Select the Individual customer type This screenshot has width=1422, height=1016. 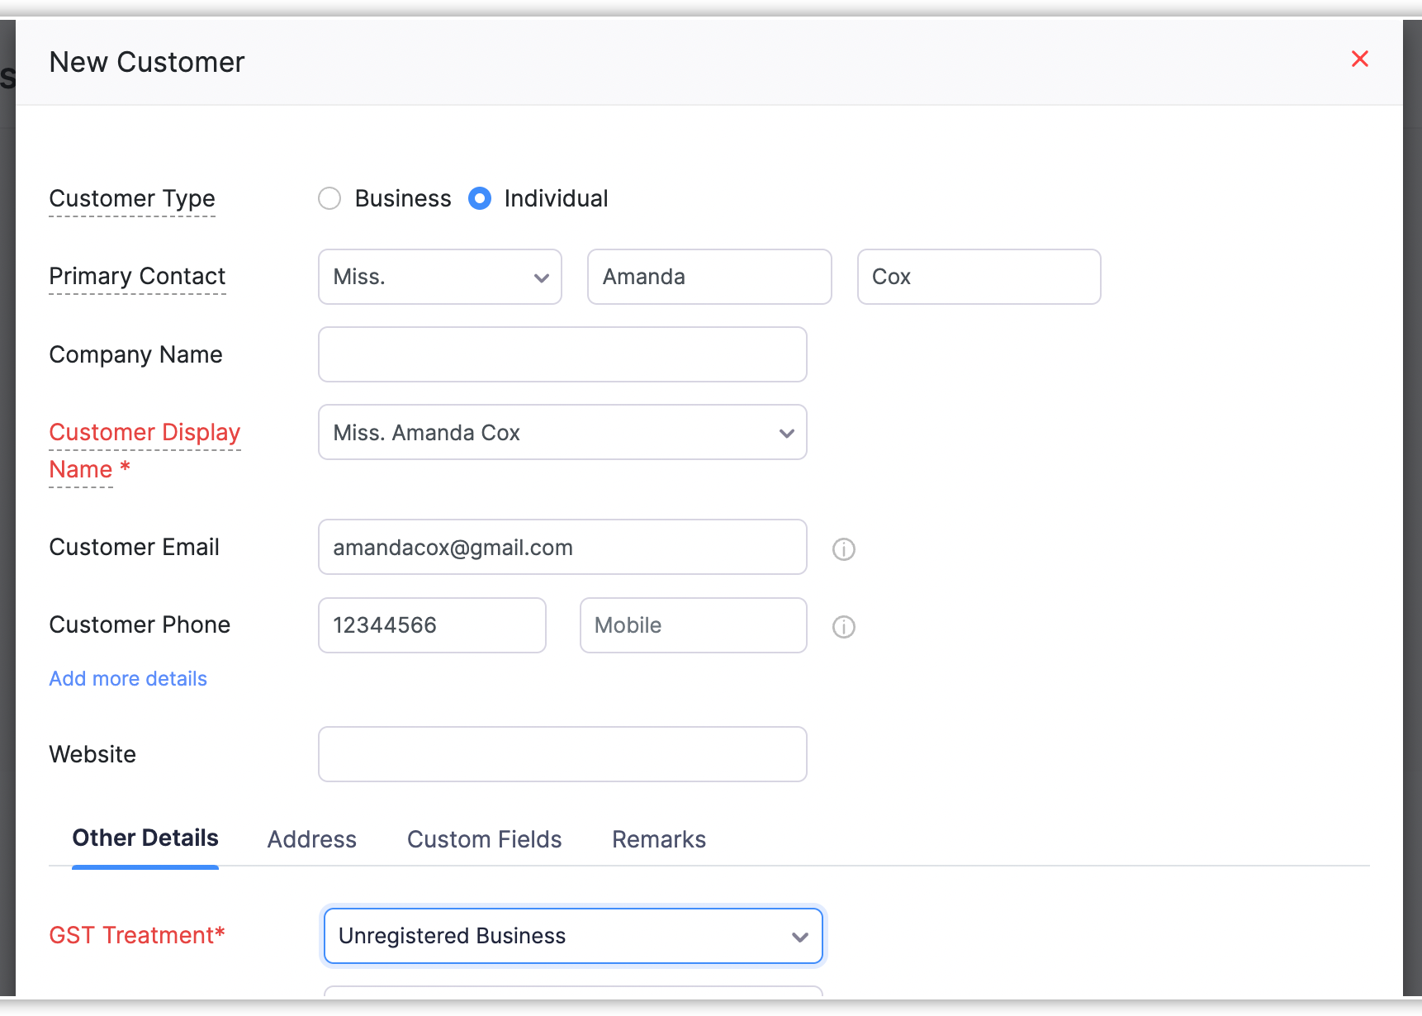[x=480, y=198]
